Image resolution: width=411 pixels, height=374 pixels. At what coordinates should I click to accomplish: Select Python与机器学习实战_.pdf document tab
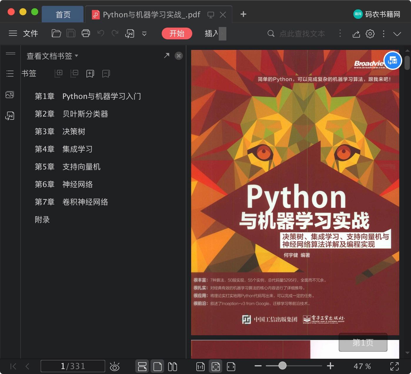152,15
